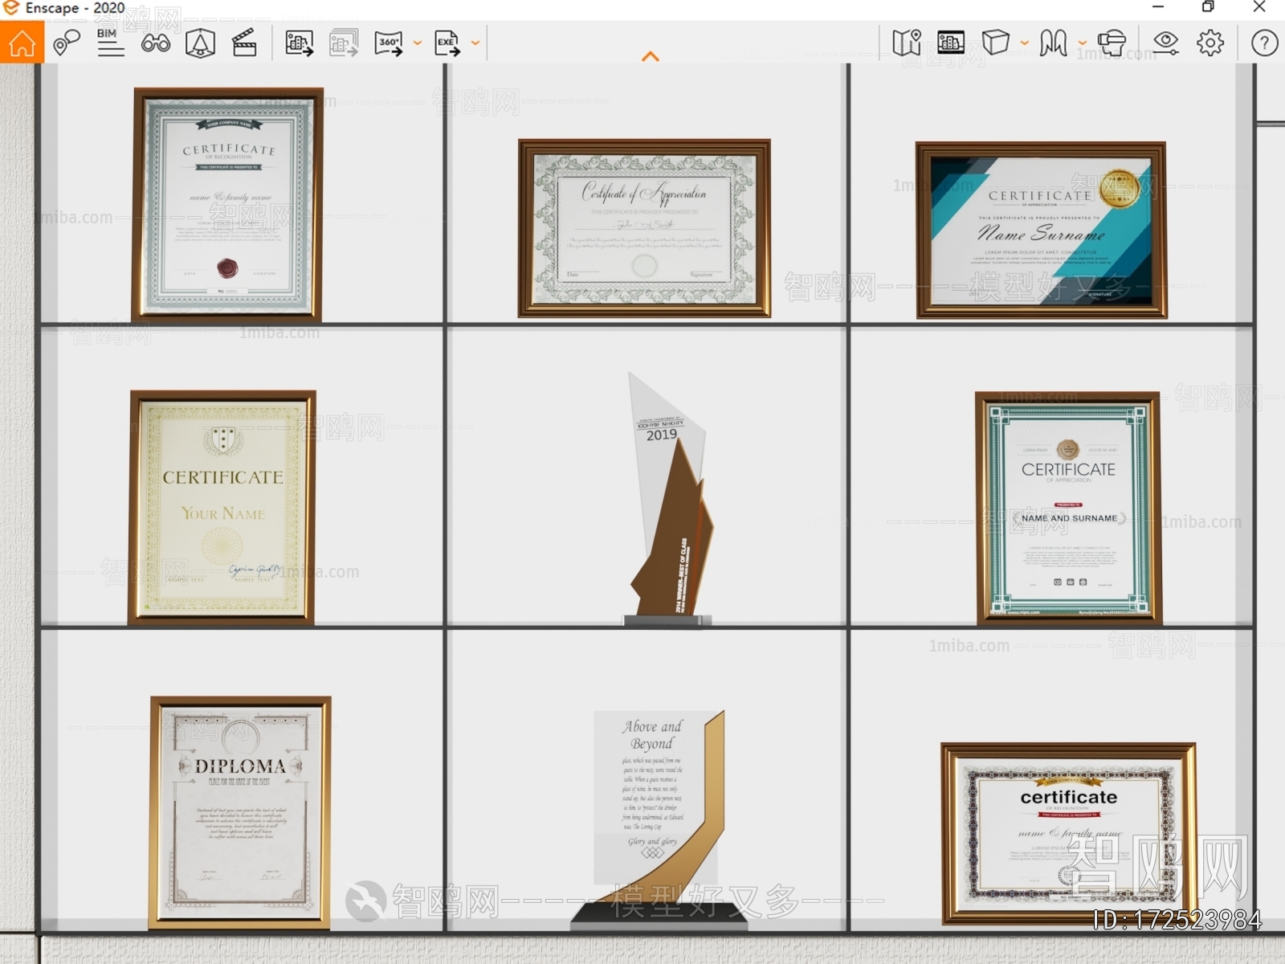1285x964 pixels.
Task: Open the Help question mark icon
Action: (1265, 43)
